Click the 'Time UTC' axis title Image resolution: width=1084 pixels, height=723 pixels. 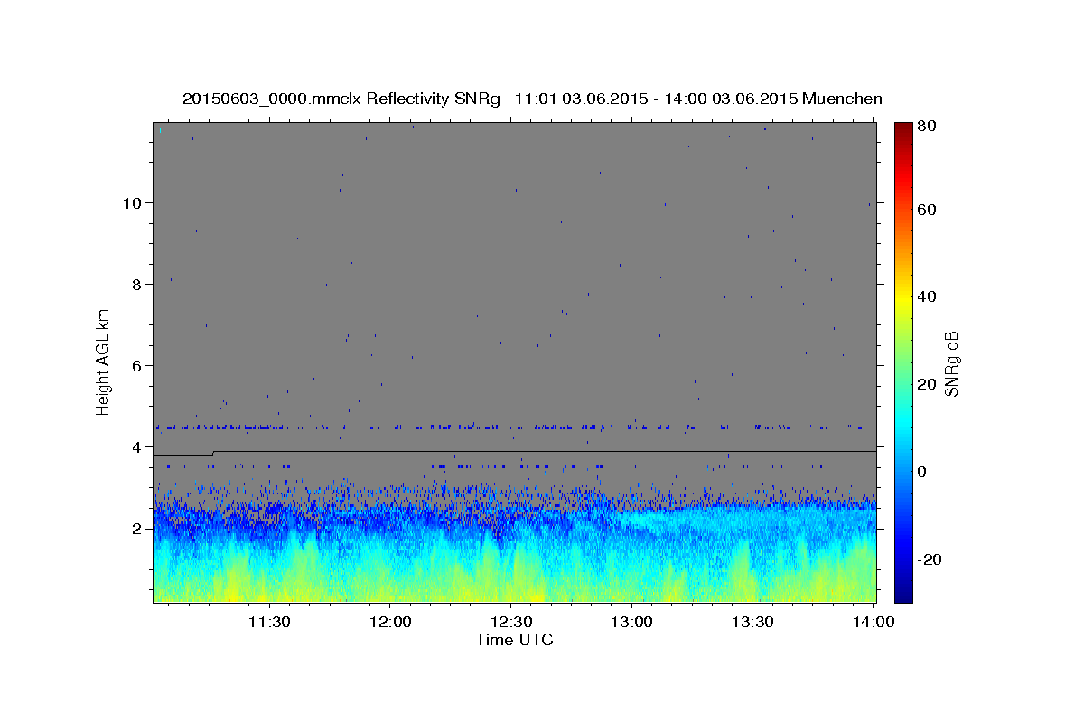(x=514, y=641)
